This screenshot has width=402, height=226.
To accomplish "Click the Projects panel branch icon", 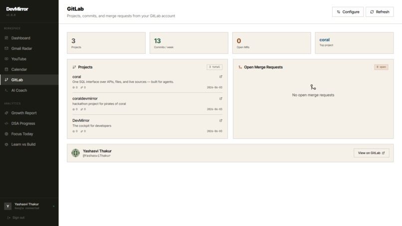I will coord(74,67).
